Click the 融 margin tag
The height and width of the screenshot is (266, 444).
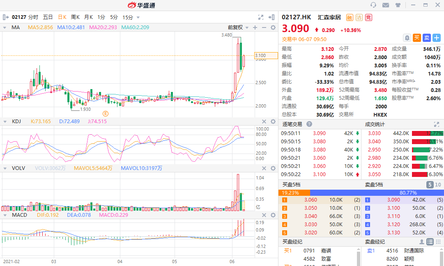click(x=350, y=18)
